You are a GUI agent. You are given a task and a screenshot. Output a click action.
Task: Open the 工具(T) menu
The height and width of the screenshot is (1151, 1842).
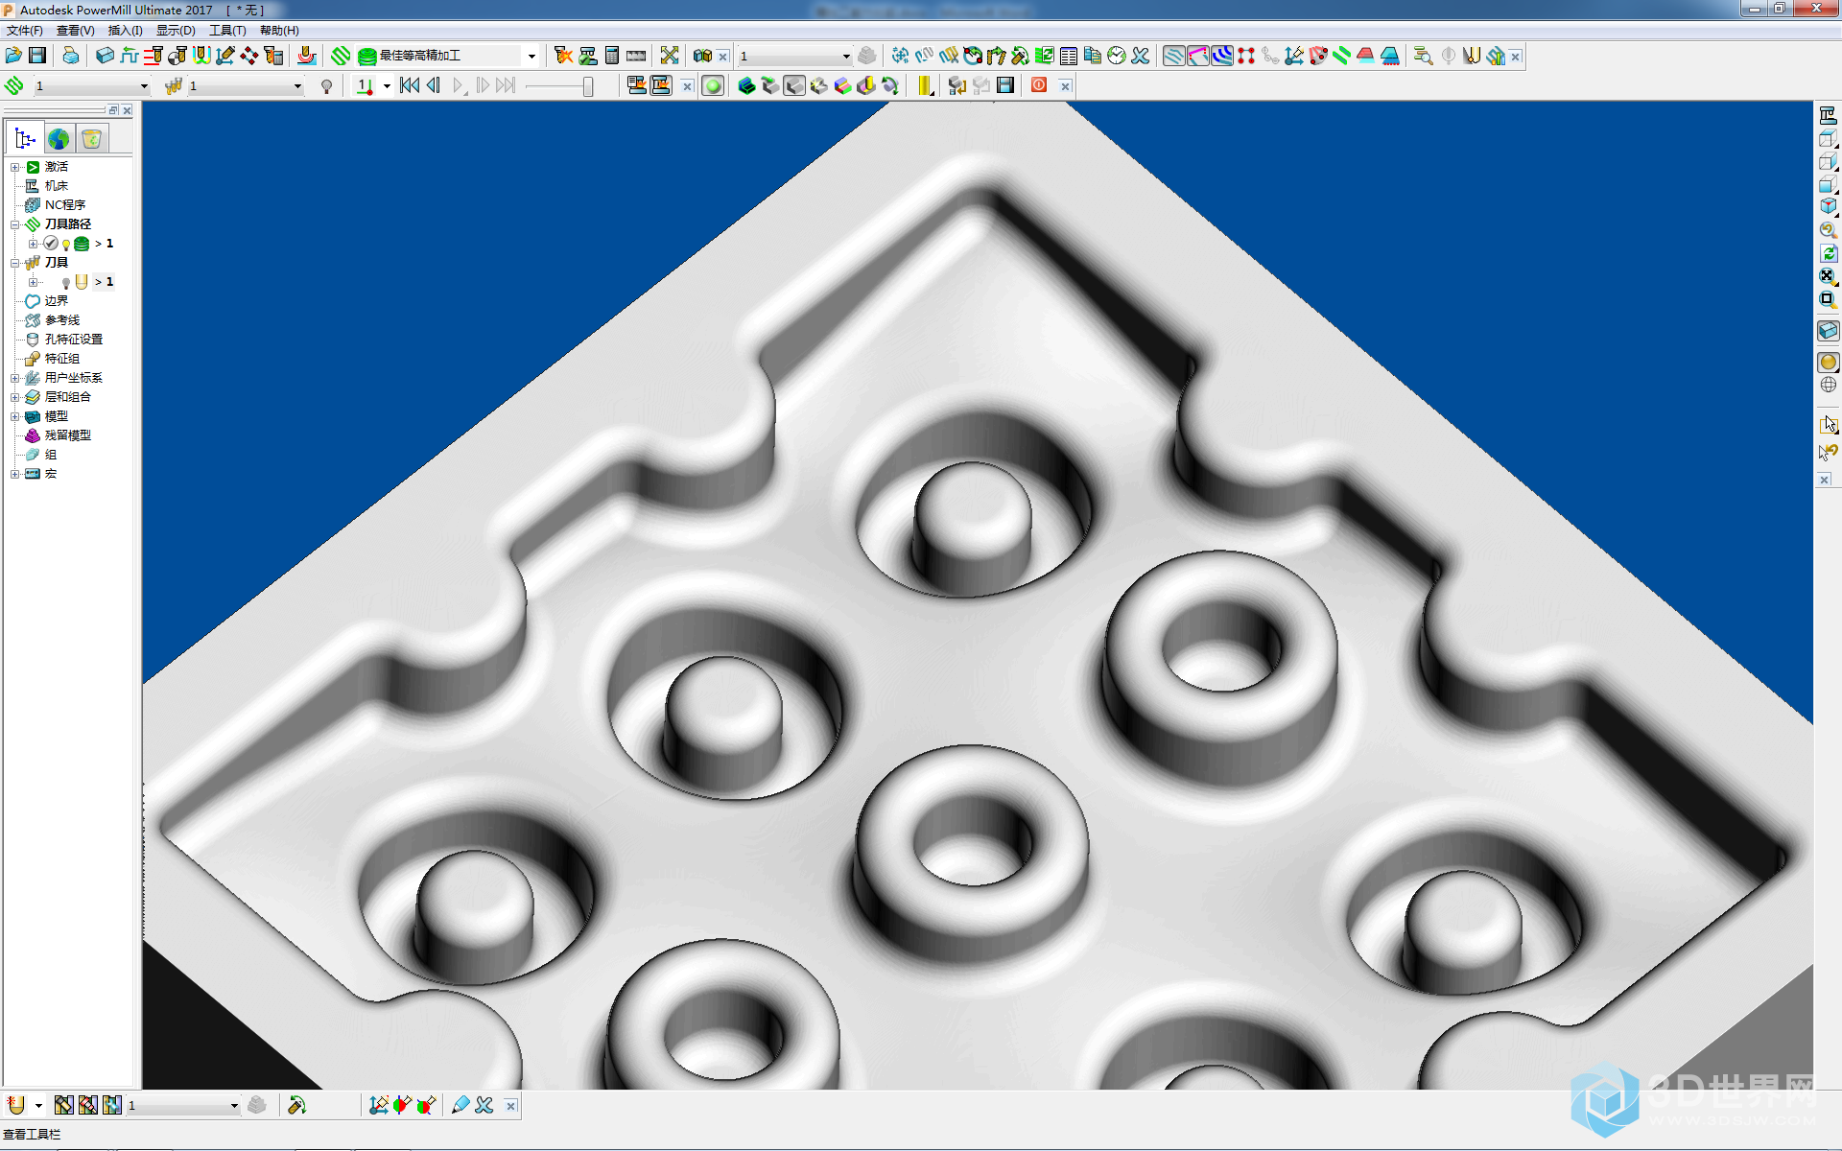227,31
